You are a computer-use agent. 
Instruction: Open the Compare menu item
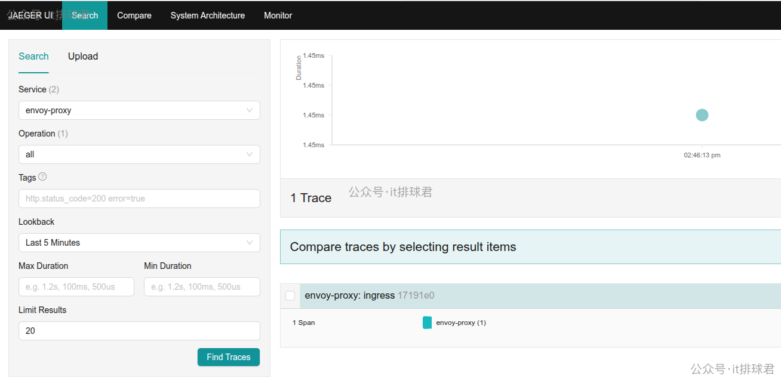(134, 16)
